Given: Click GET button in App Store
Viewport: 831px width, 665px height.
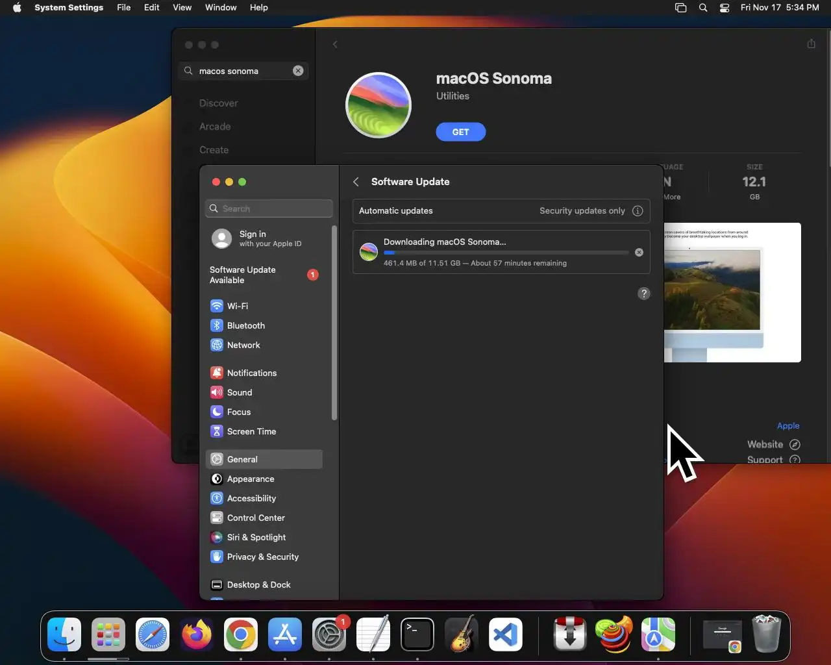Looking at the screenshot, I should [x=460, y=132].
